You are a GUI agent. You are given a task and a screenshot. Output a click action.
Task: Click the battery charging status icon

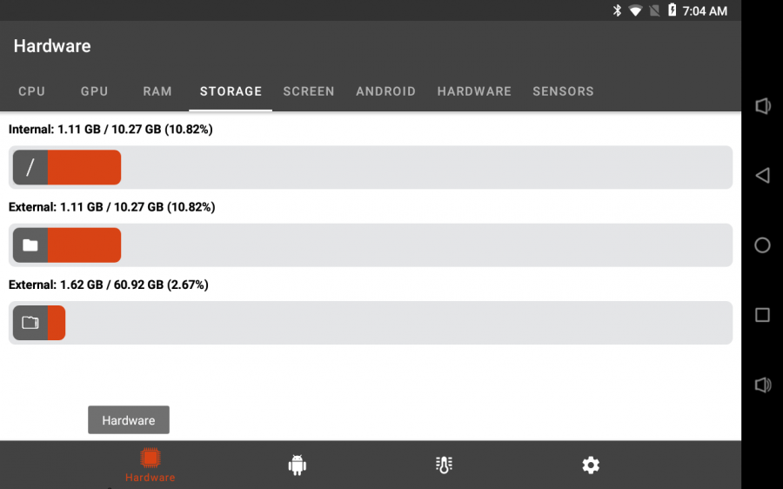(673, 10)
